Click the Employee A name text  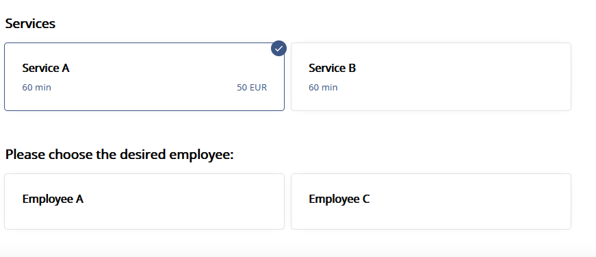tap(53, 199)
